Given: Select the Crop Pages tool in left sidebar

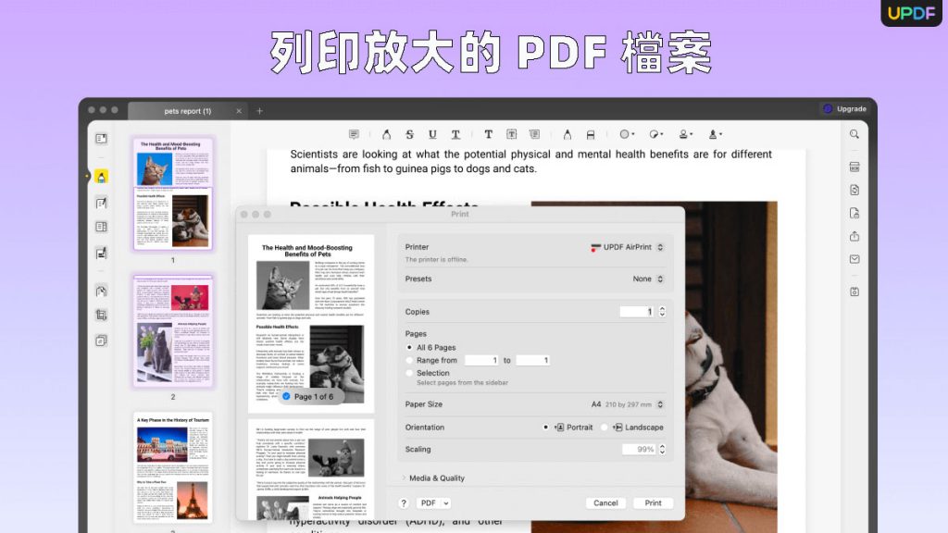Looking at the screenshot, I should 102,315.
